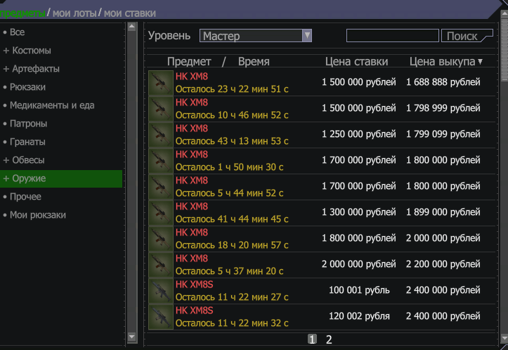Click HK XM8S icon with 100 001 рубль bid
Viewport: 508px width, 350px height.
(x=161, y=291)
